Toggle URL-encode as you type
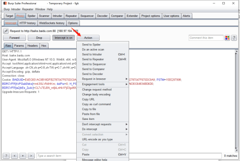 (103, 139)
